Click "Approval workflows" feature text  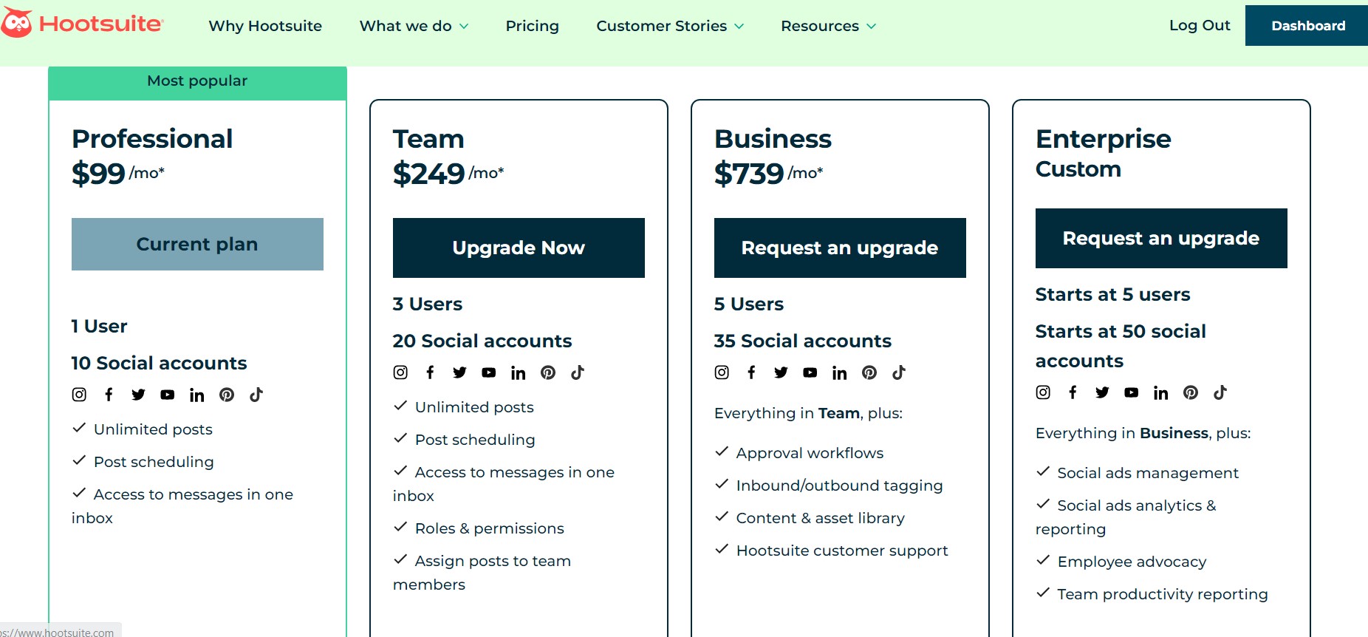(x=810, y=453)
